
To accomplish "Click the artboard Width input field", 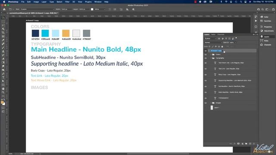I will (66, 9).
